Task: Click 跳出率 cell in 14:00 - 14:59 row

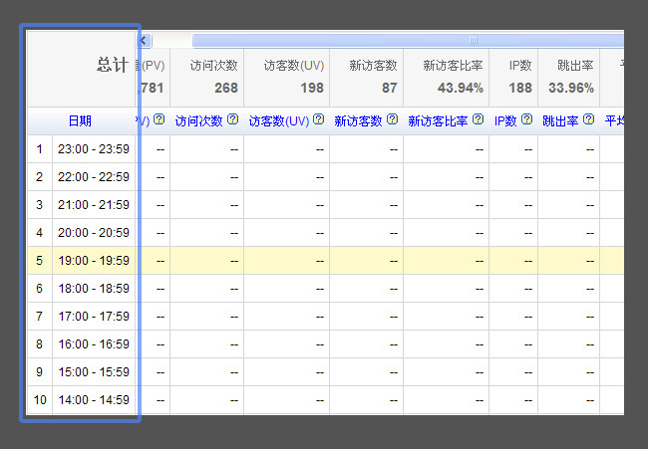Action: click(568, 400)
